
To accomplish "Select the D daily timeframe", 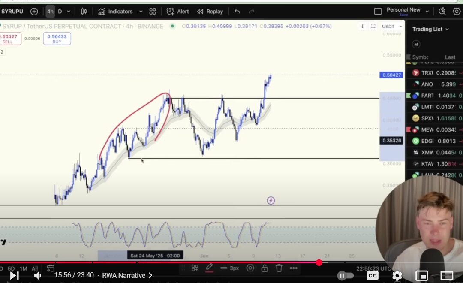I will (60, 12).
